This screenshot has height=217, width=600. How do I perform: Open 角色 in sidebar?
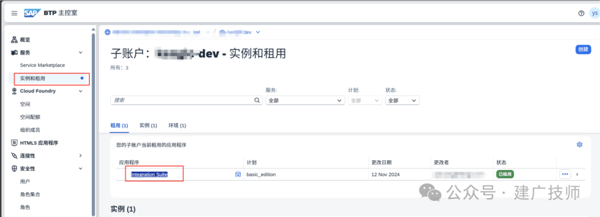25,208
